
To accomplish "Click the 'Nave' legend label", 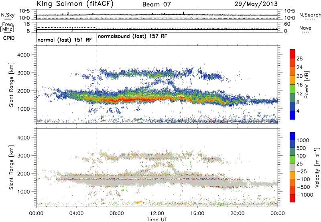I will pos(305,28).
